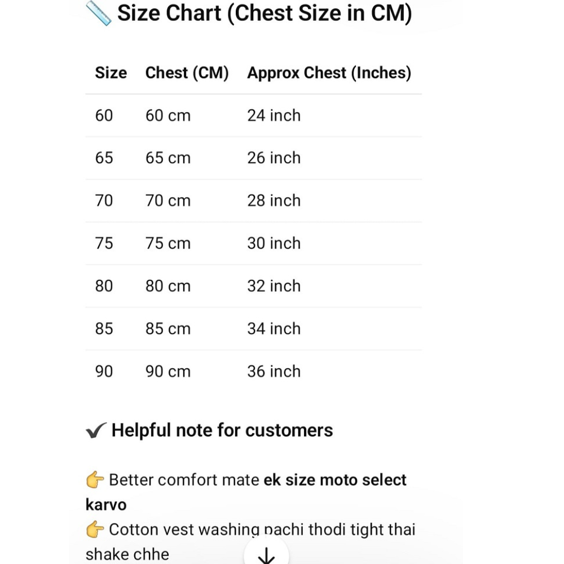The image size is (564, 564).
Task: Click the pointing hand before Cotton vest
Action: click(x=95, y=530)
